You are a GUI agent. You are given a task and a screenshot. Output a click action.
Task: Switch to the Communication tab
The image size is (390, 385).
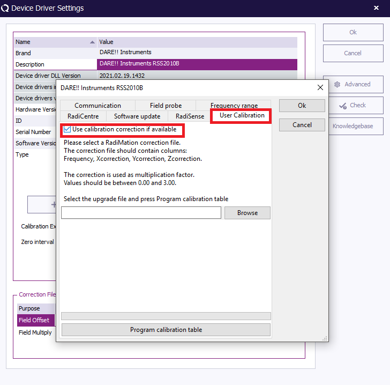coord(97,106)
